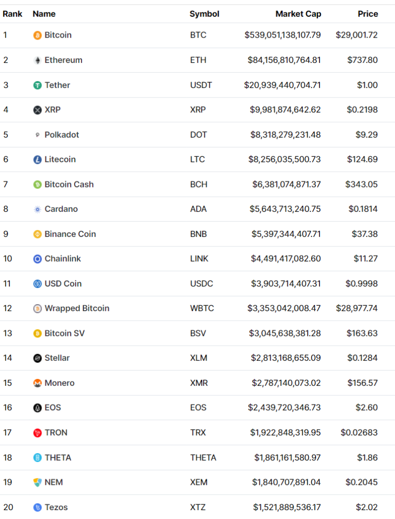Click the red TRON logo icon

coord(38,433)
